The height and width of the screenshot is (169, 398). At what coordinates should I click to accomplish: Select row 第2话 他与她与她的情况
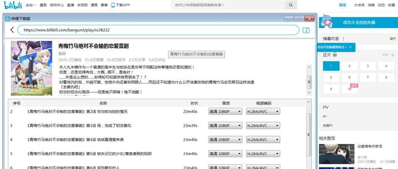pos(157,112)
